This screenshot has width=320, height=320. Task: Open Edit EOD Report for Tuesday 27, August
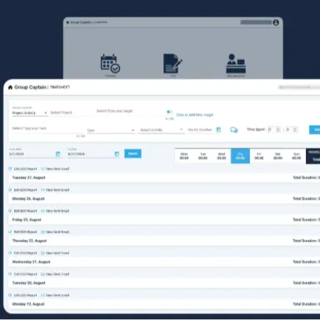[22, 169]
